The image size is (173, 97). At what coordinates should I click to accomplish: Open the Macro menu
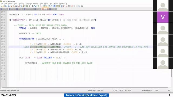point(46,4)
